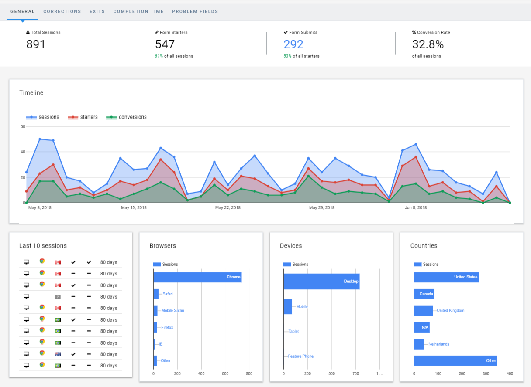Click the pencil icon beside Form Starters
This screenshot has width=531, height=387.
pos(157,33)
